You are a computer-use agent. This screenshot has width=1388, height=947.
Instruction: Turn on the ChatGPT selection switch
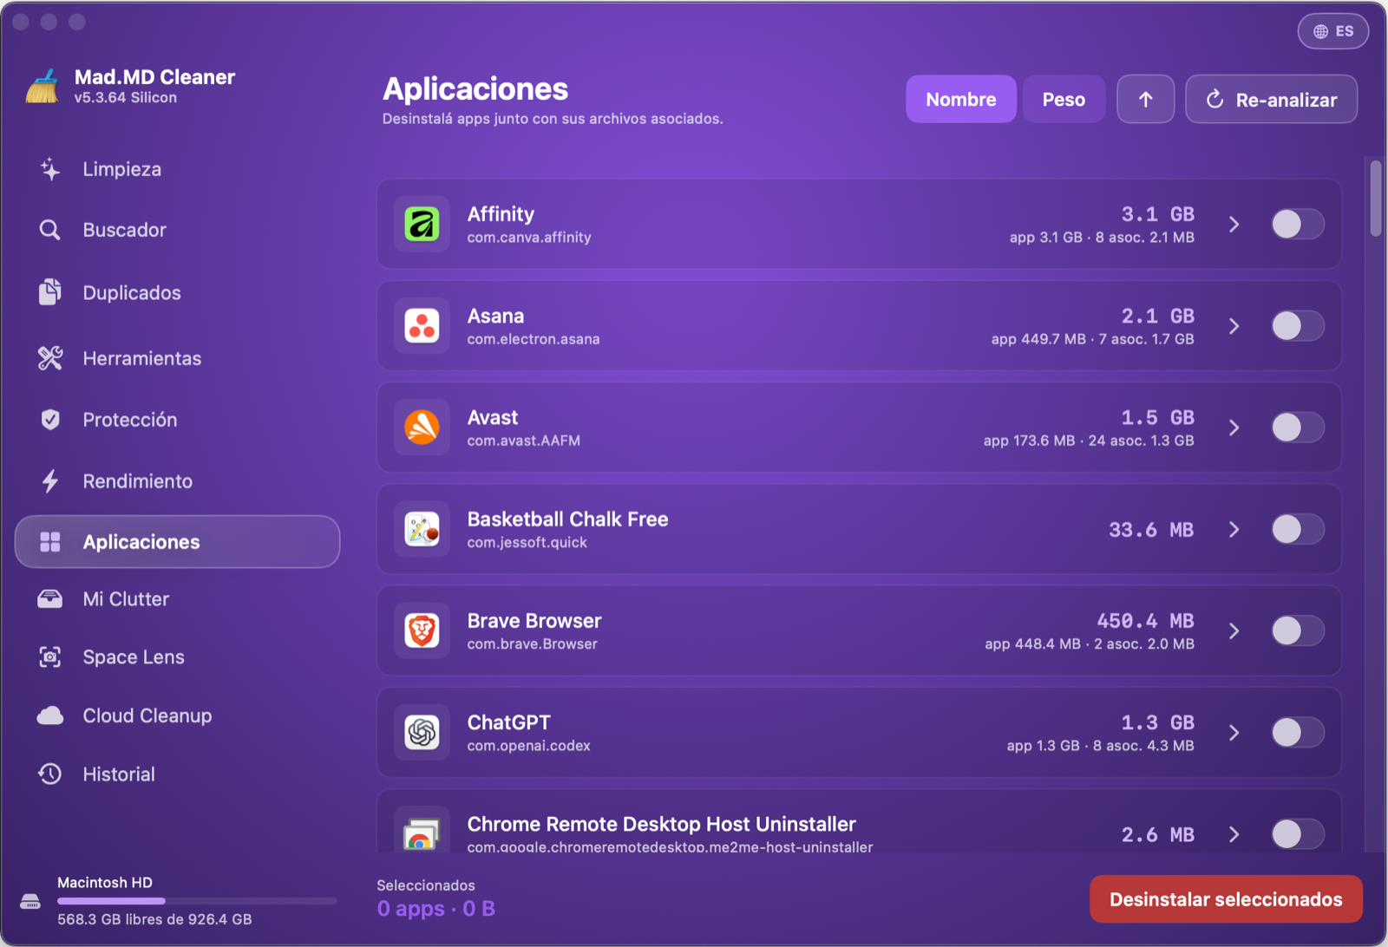click(x=1298, y=733)
